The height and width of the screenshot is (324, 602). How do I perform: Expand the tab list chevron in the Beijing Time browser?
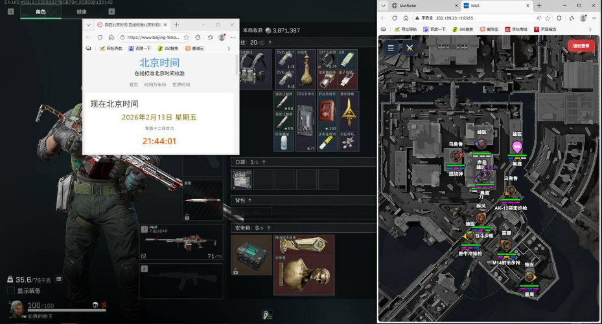[88, 25]
